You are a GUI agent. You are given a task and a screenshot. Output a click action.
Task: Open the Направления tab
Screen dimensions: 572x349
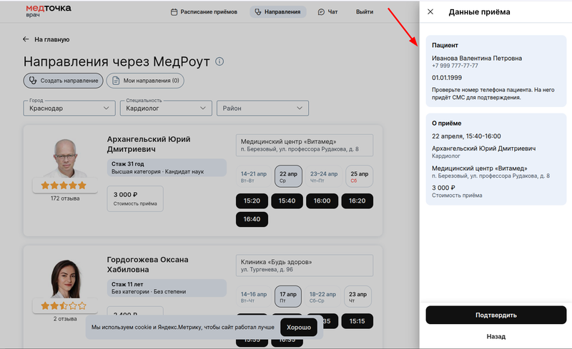point(278,12)
